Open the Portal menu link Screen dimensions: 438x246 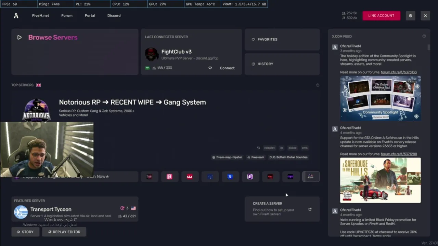90,16
